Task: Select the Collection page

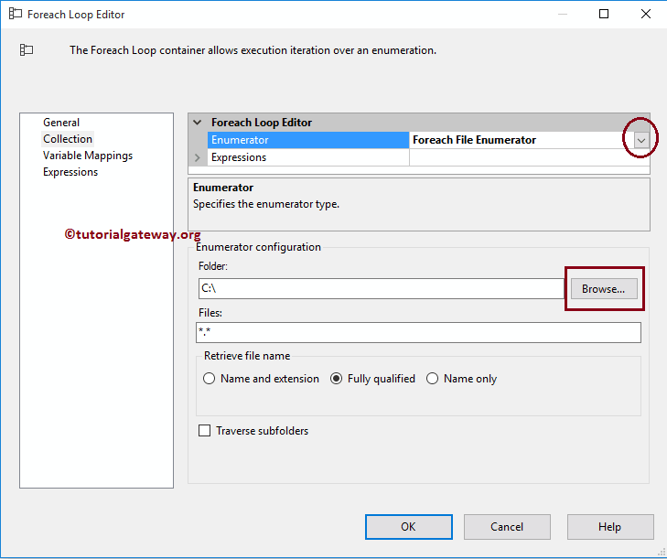Action: click(67, 139)
